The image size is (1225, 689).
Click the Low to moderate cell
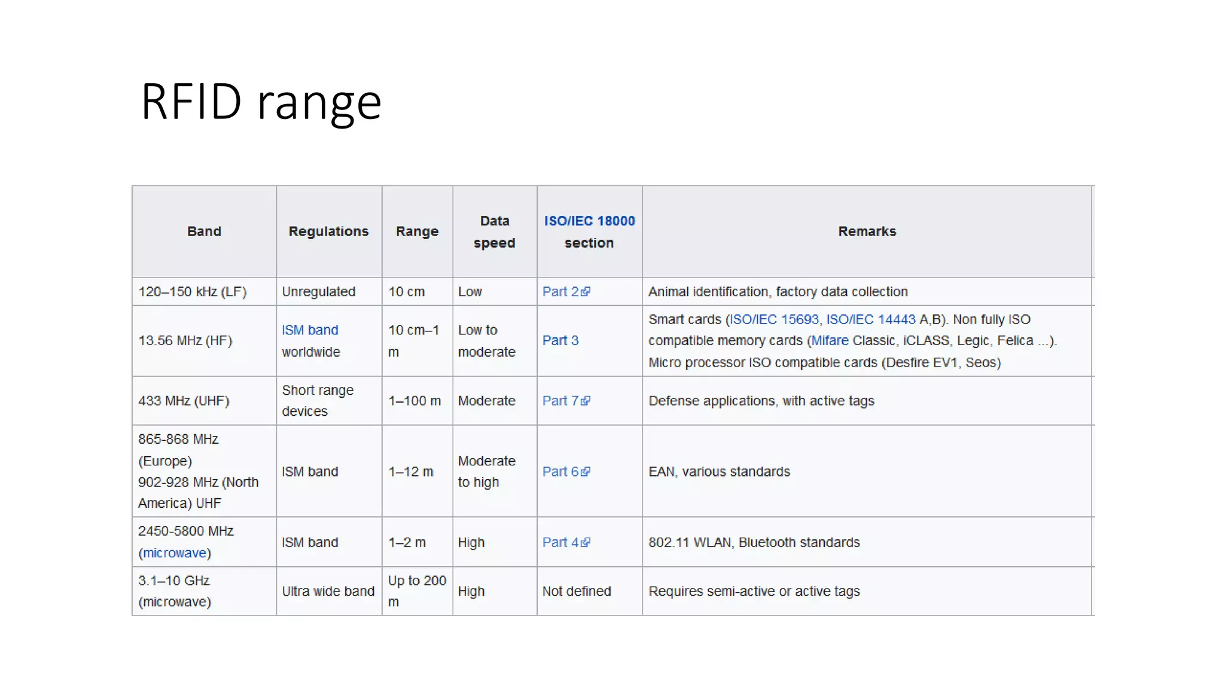pos(495,341)
